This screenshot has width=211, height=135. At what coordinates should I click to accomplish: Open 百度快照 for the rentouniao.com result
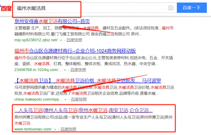pos(68,129)
